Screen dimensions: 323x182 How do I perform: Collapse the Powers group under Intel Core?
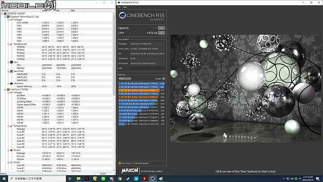(x=8, y=150)
